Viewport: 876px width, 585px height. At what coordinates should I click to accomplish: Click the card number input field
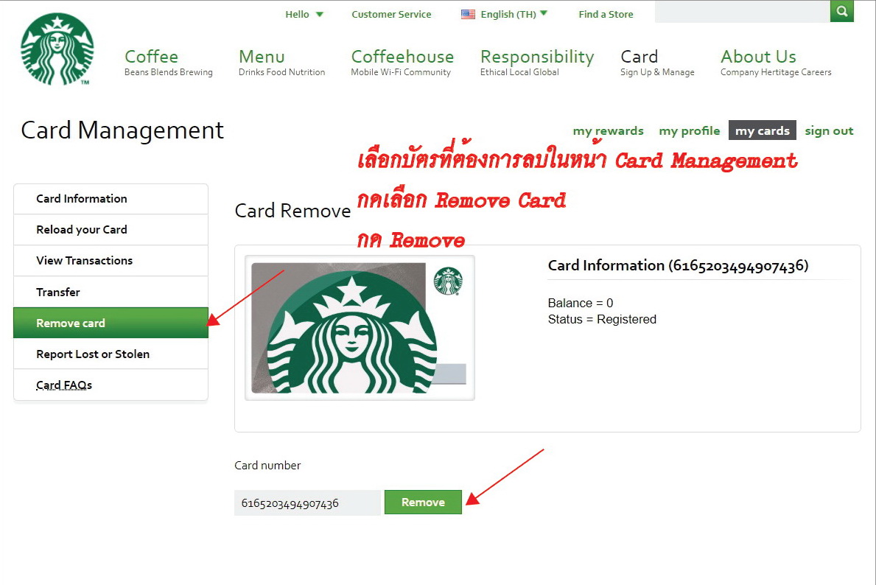pos(307,502)
